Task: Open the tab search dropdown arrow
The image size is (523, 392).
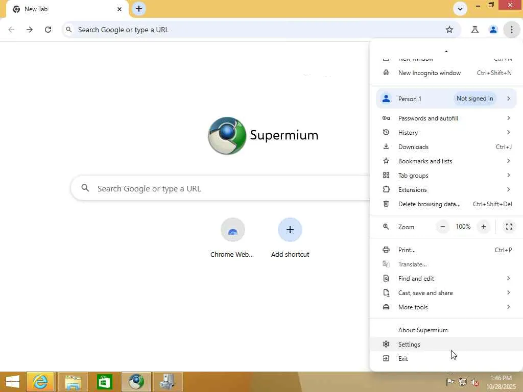Action: pos(460,9)
